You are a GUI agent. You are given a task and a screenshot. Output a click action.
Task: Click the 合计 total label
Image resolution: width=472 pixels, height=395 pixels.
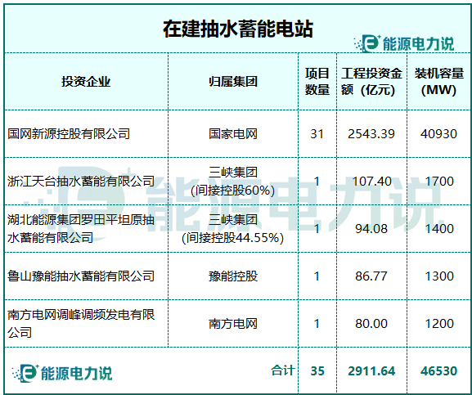(282, 370)
